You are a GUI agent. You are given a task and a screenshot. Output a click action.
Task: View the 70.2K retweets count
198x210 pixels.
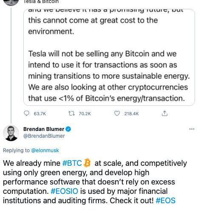(85, 114)
